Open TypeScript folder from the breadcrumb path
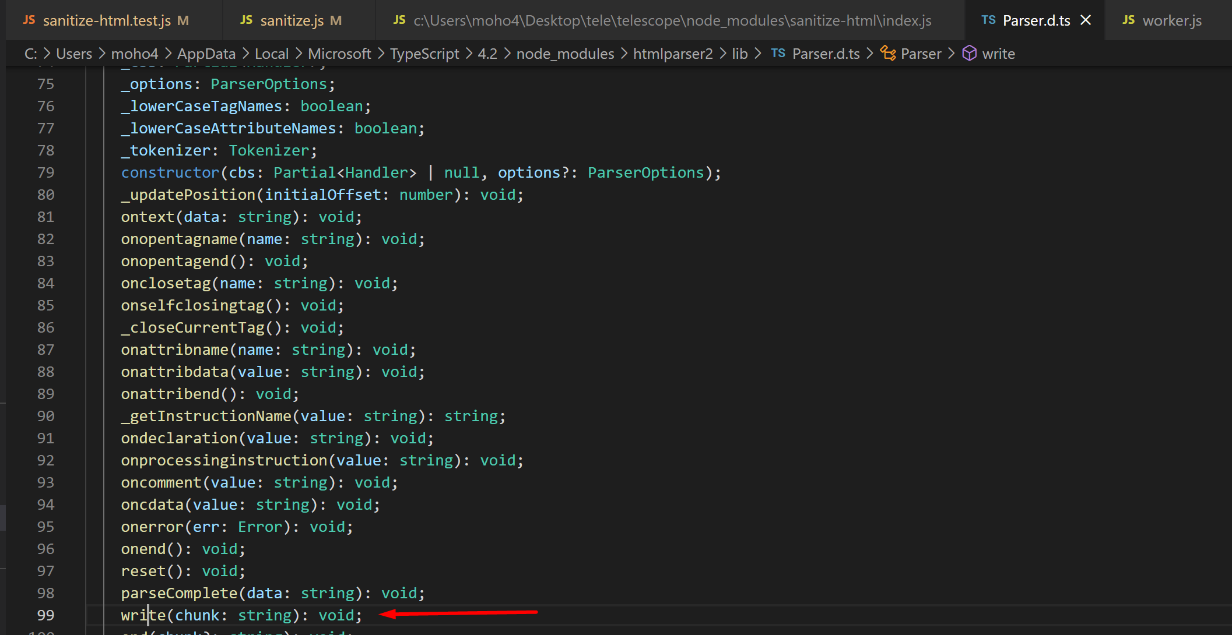Image resolution: width=1232 pixels, height=635 pixels. pyautogui.click(x=424, y=53)
